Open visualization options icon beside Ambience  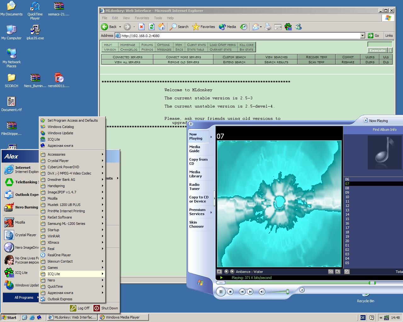coord(219,272)
